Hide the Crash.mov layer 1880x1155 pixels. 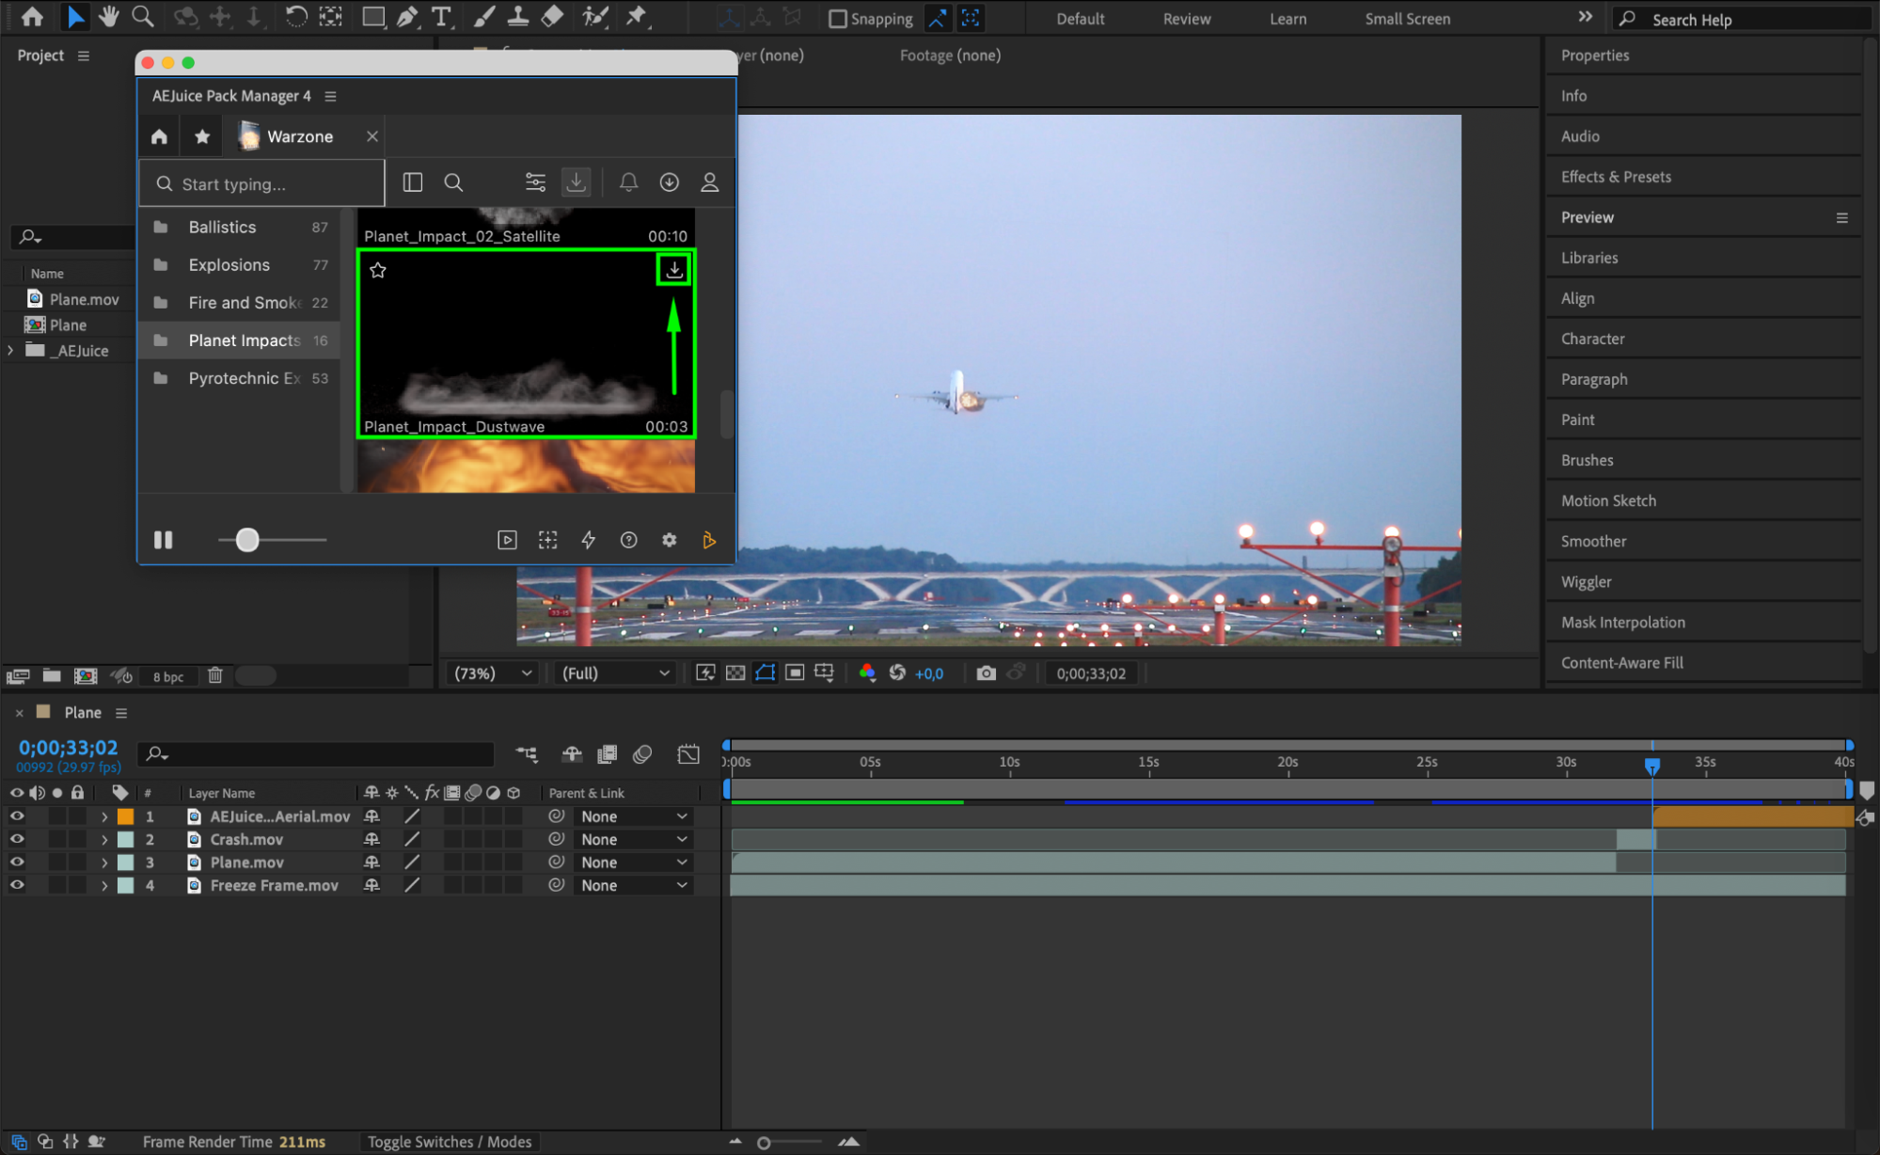pyautogui.click(x=17, y=839)
